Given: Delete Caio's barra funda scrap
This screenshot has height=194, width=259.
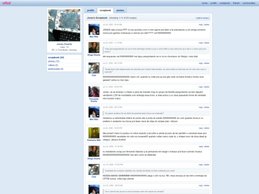Looking at the screenshot, I should [x=207, y=63].
